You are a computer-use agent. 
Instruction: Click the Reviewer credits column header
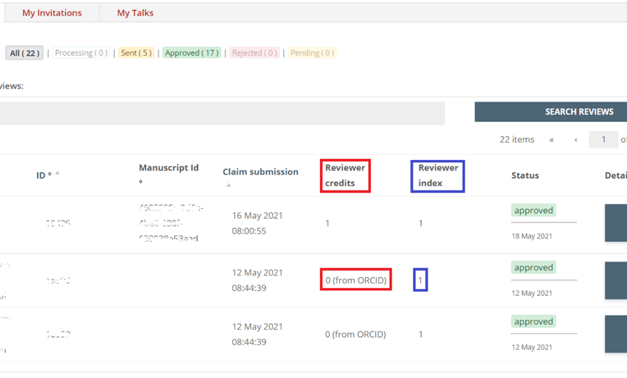345,175
